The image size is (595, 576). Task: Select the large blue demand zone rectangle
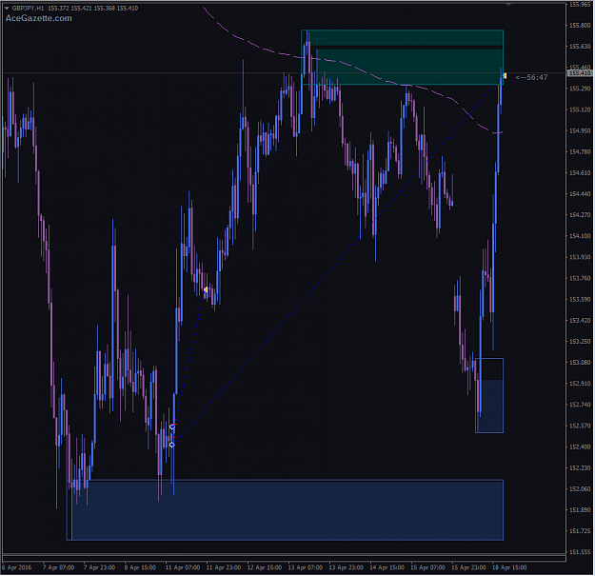[285, 510]
